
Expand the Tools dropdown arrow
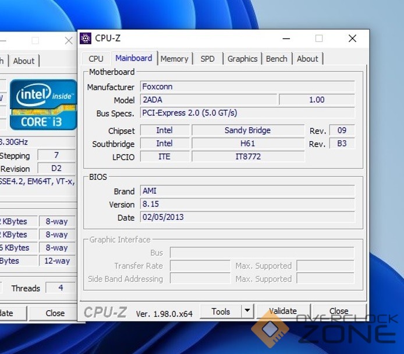(247, 311)
